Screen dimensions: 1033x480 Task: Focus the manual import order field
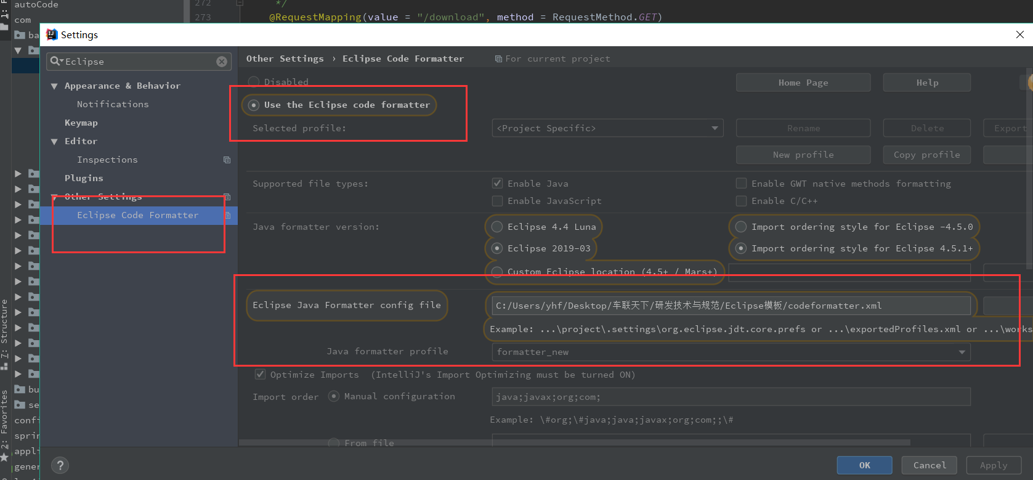pos(731,397)
